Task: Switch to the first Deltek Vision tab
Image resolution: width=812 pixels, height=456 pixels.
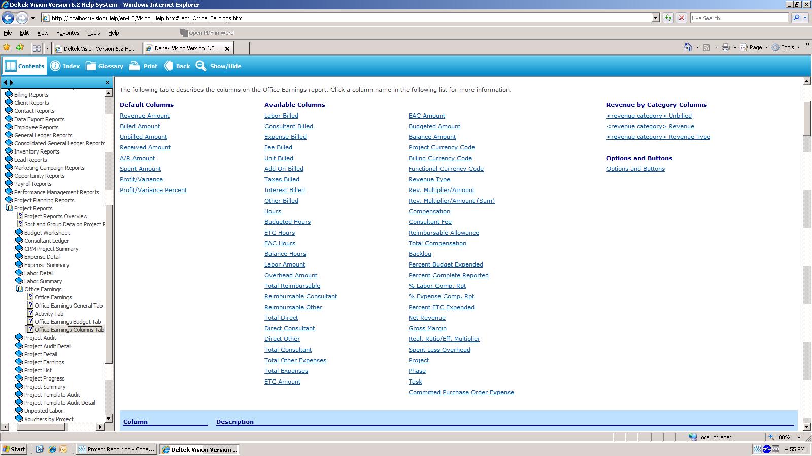Action: (97, 49)
